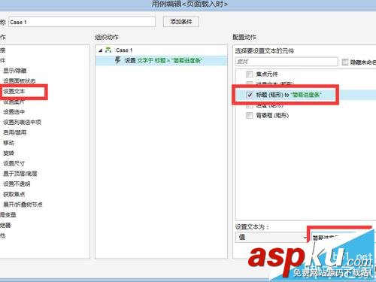Viewport: 376px width, 282px height.
Task: Select the 设置 文字于 标题 action row
Action: click(162, 60)
